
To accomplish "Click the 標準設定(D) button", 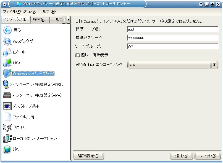I will [88, 156].
